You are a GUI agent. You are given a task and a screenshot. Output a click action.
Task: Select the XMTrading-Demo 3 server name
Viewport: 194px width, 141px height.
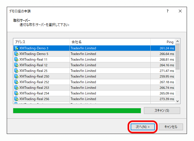click(34, 48)
